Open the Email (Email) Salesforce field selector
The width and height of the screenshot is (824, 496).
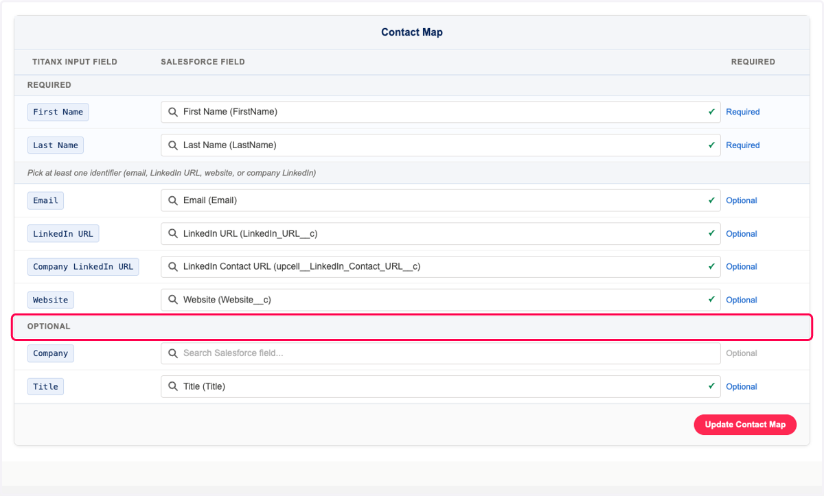point(441,200)
